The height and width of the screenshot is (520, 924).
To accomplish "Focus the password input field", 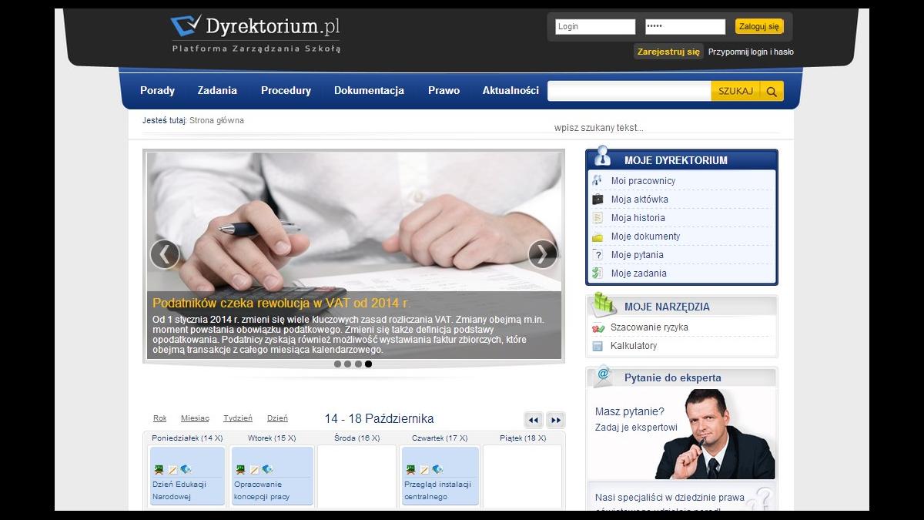I will pos(685,26).
